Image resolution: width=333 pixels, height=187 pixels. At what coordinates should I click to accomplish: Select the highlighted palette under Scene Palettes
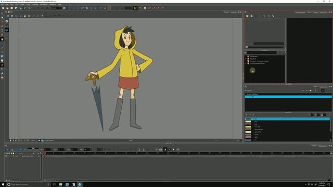(288, 97)
